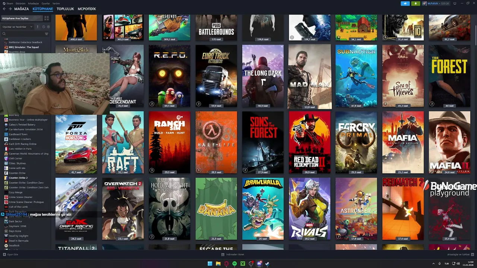Screen dimensions: 477x268
Task: Open Spotify from the taskbar
Action: pyautogui.click(x=234, y=264)
